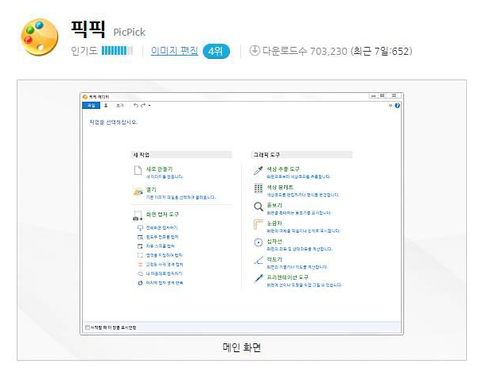Click the 열기 folder icon
The image size is (486, 368).
tap(138, 192)
